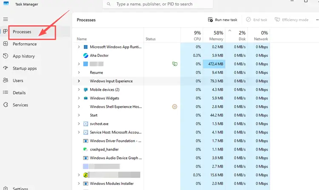Expand the svchost.exe group
Image resolution: width=319 pixels, height=190 pixels.
79,123
